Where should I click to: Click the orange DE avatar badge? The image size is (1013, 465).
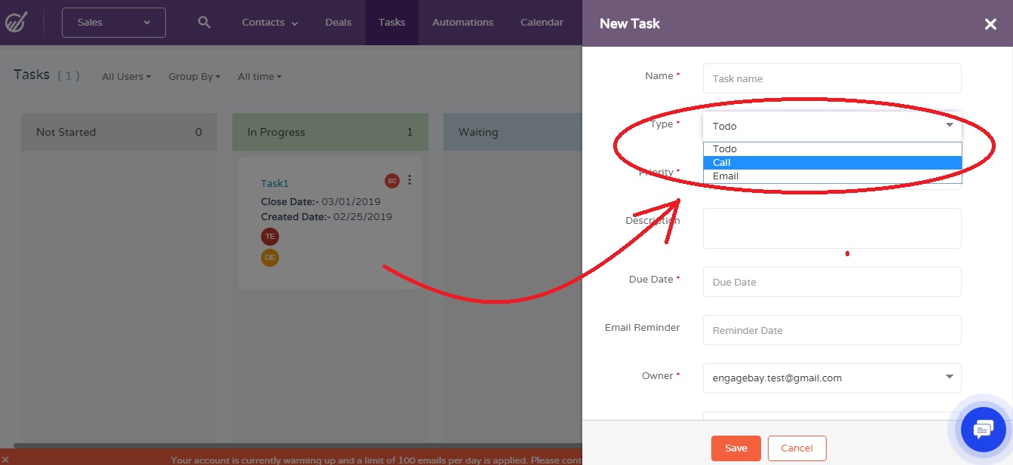click(x=269, y=258)
